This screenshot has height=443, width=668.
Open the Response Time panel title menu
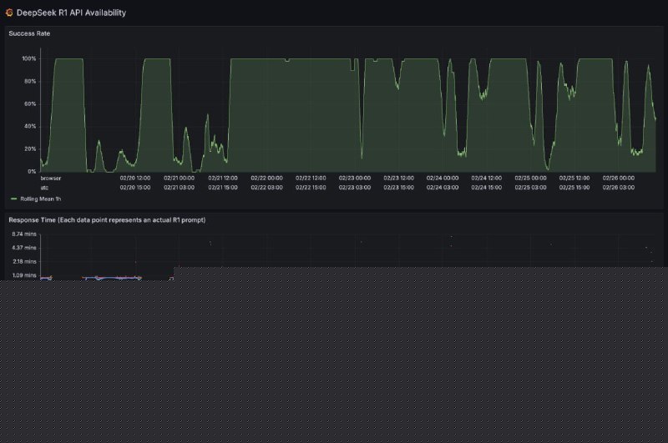pyautogui.click(x=107, y=220)
